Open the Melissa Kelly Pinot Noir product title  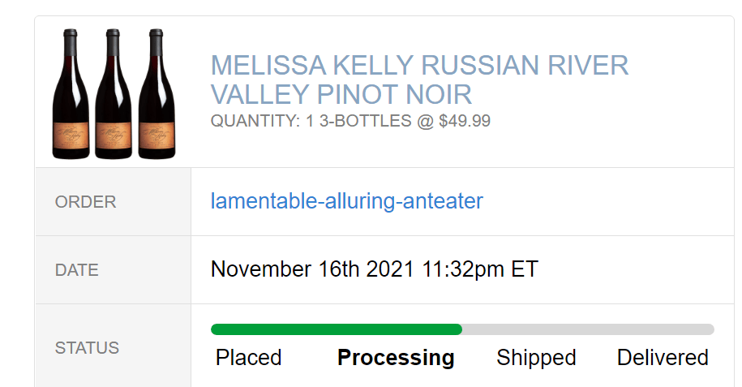point(419,80)
